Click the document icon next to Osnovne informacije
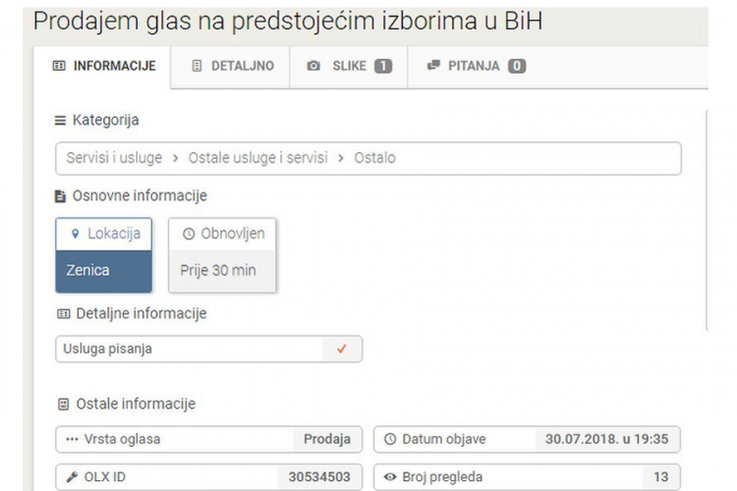737x491 pixels. point(60,196)
